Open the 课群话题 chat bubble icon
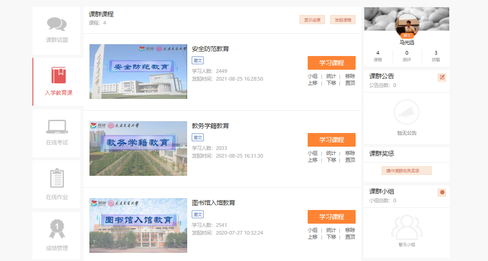Image resolution: width=488 pixels, height=261 pixels. click(57, 24)
